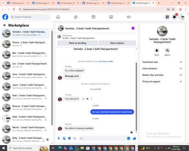Open View buyer profile link

[x=105, y=61]
